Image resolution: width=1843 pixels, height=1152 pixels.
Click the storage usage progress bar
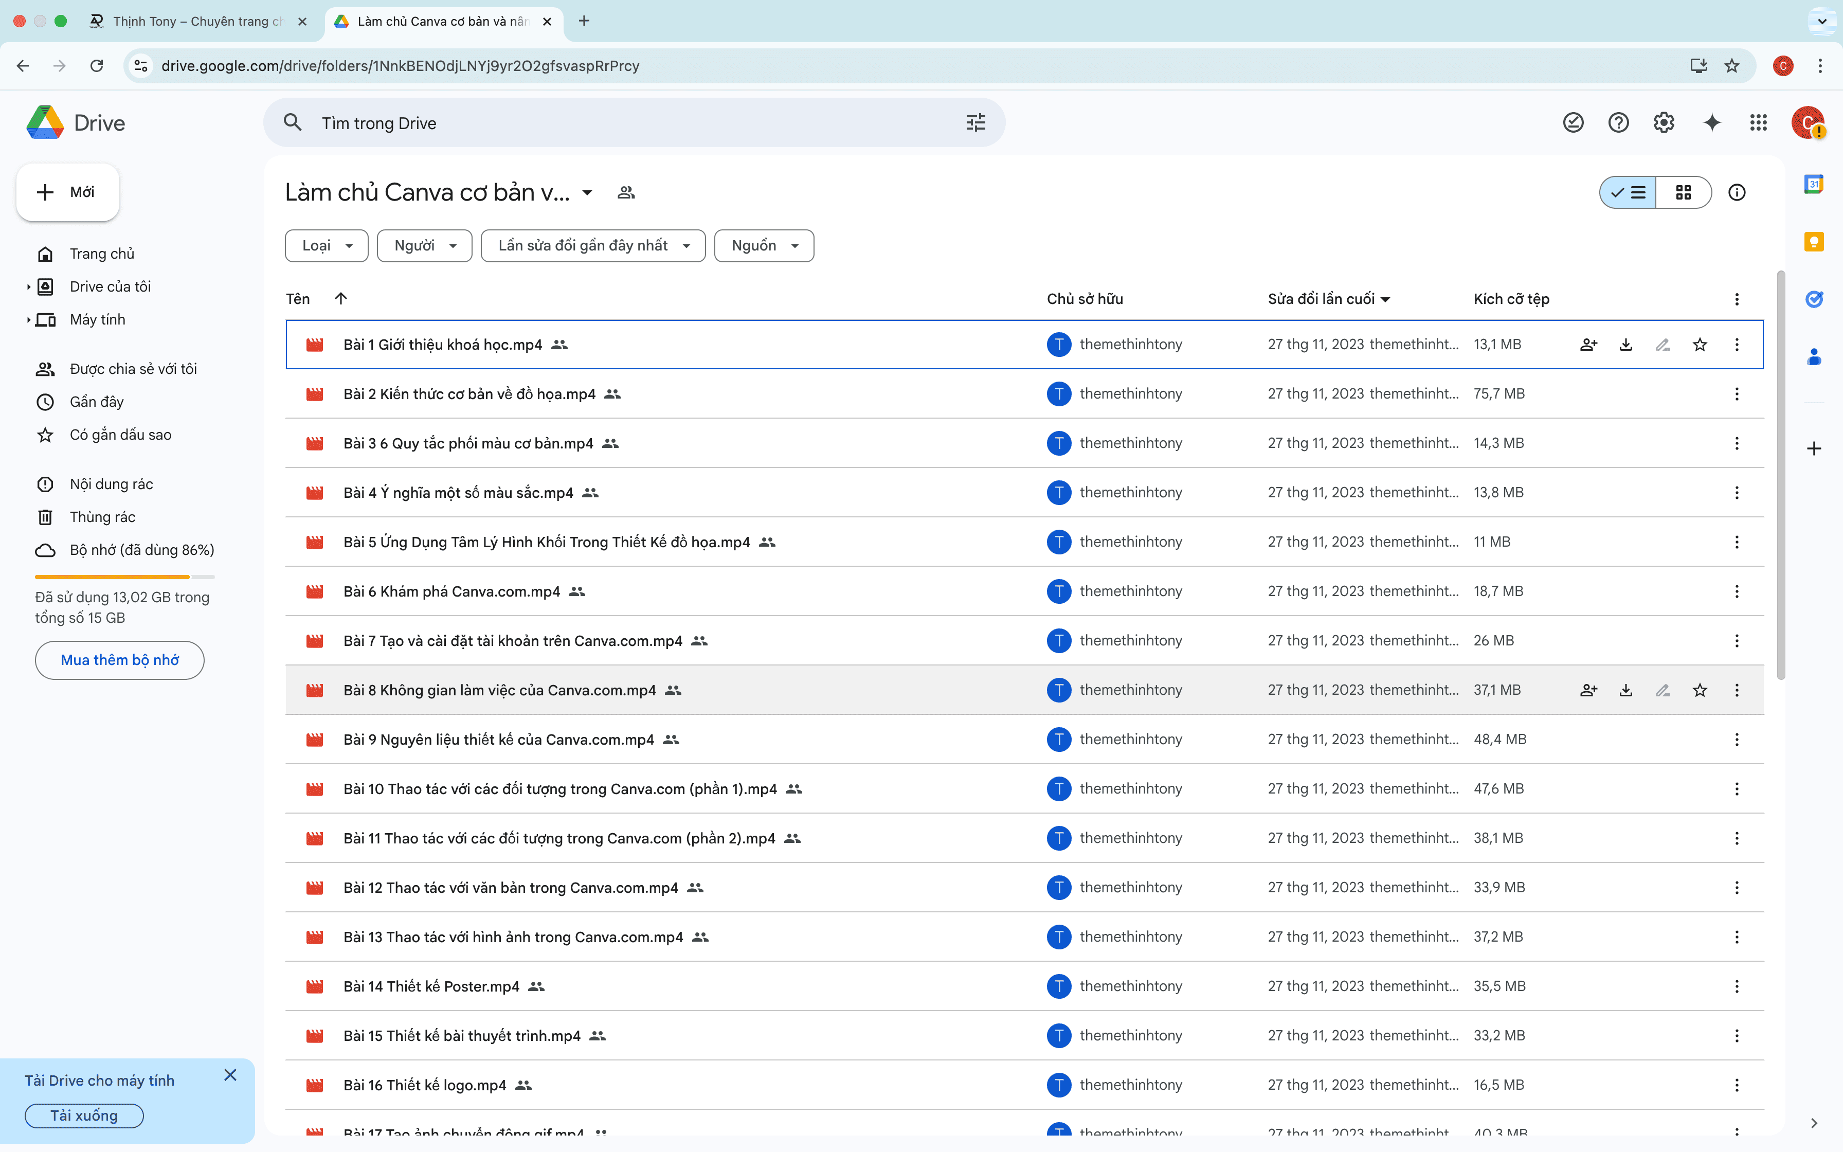pos(124,577)
